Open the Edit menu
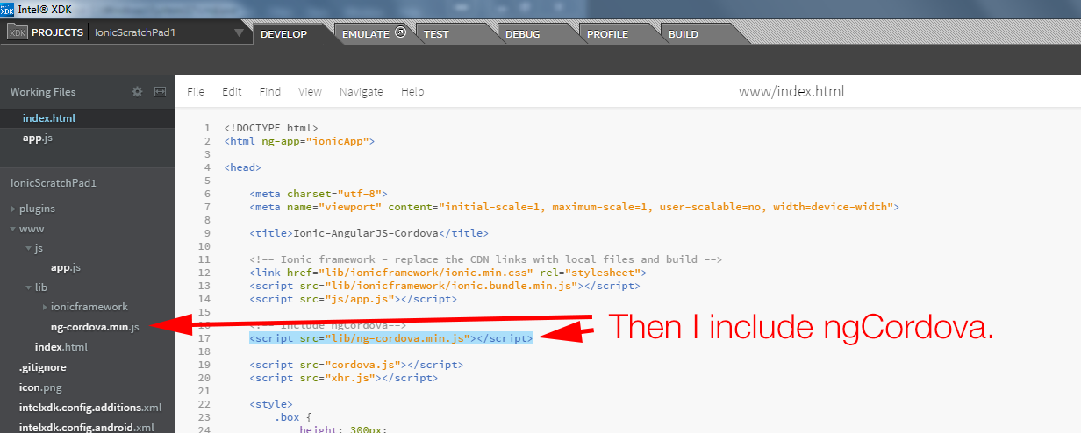Image resolution: width=1081 pixels, height=433 pixels. click(232, 91)
